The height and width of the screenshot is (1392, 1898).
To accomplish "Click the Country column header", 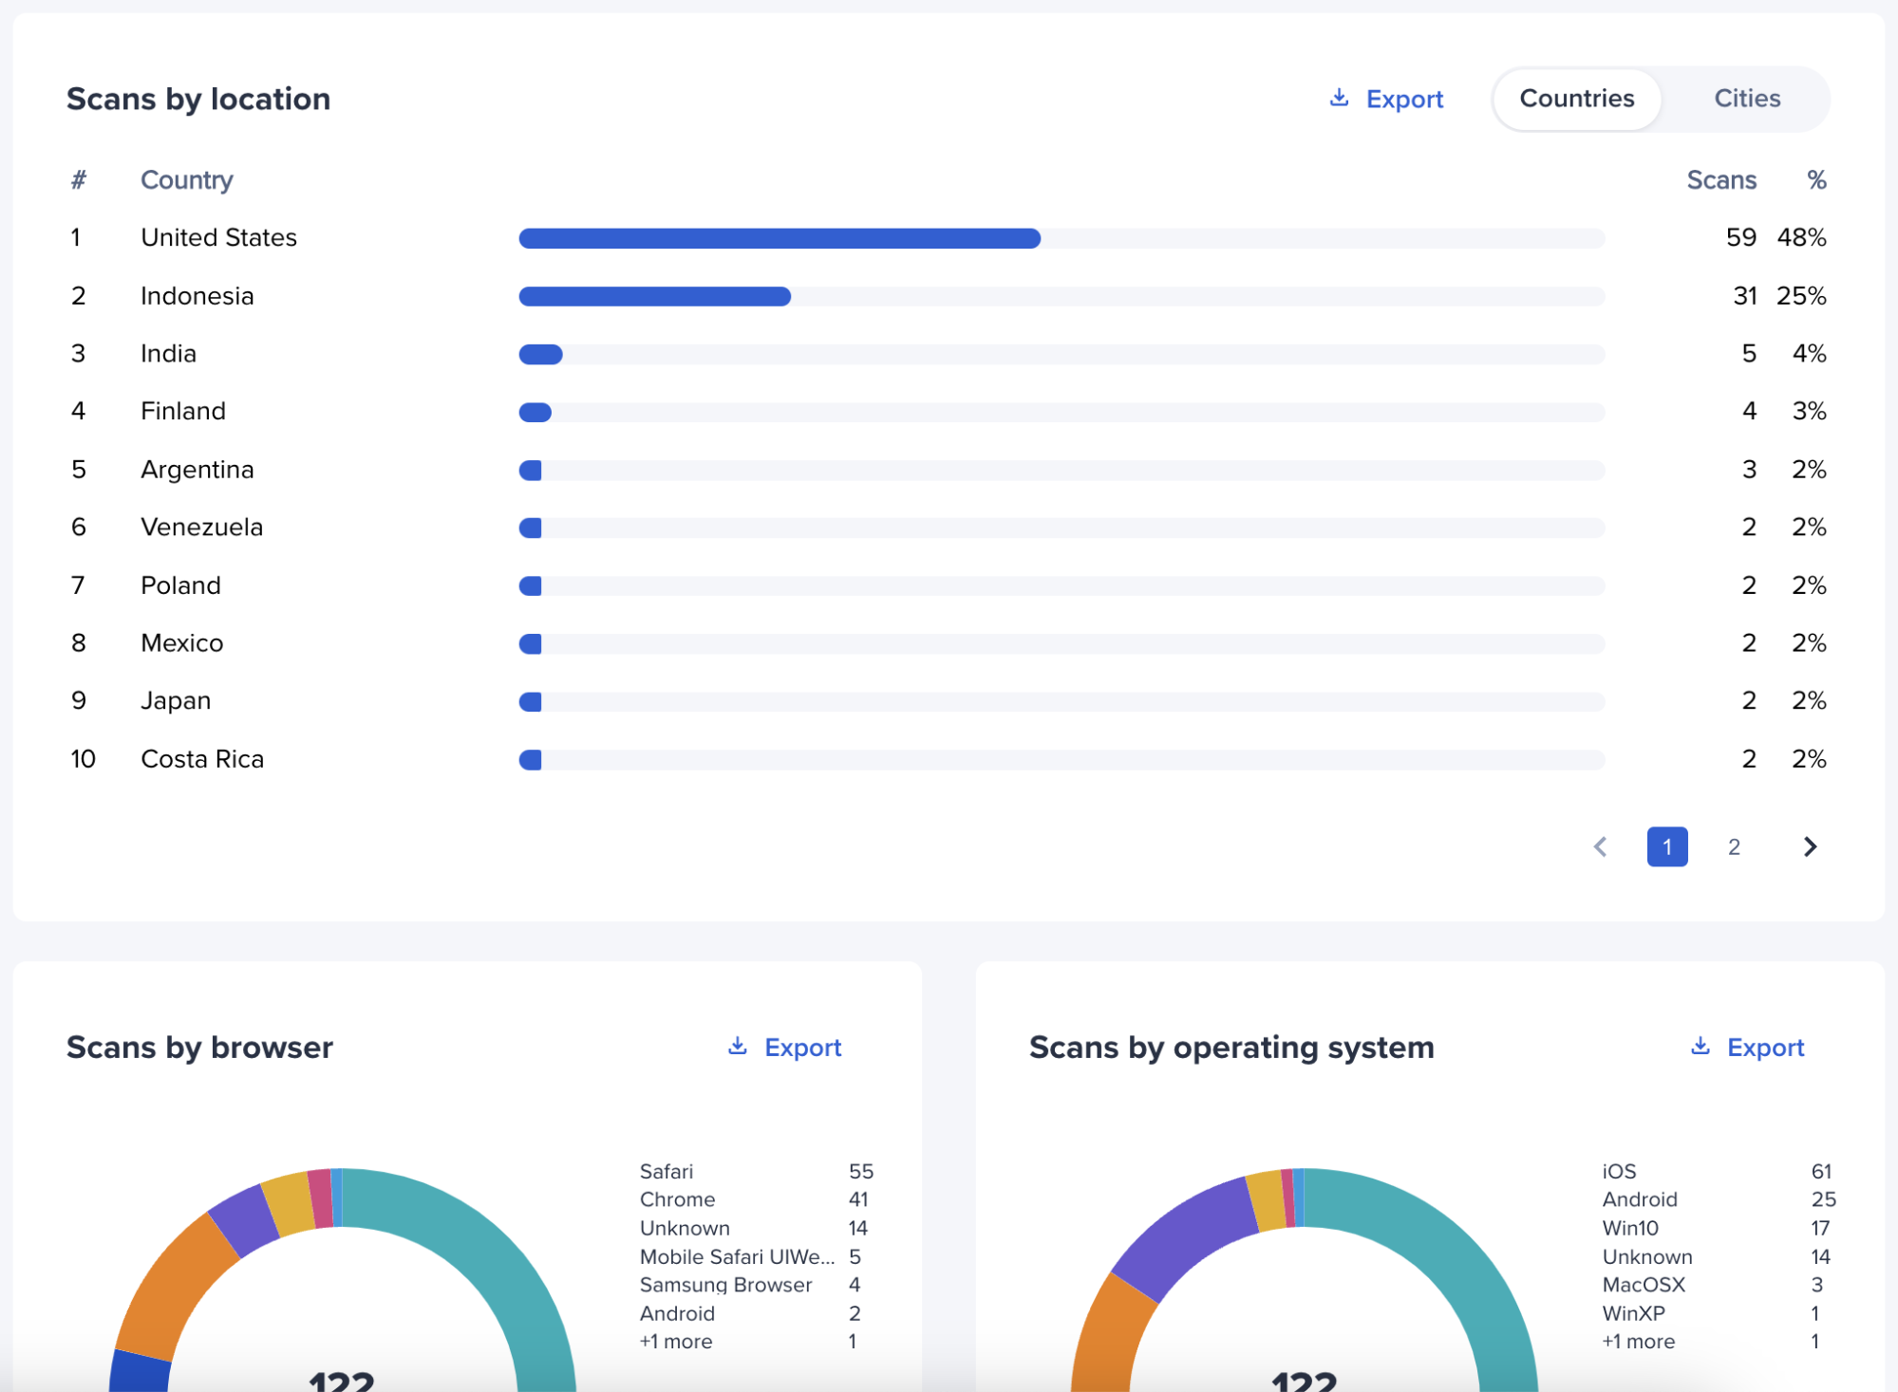I will click(x=186, y=179).
